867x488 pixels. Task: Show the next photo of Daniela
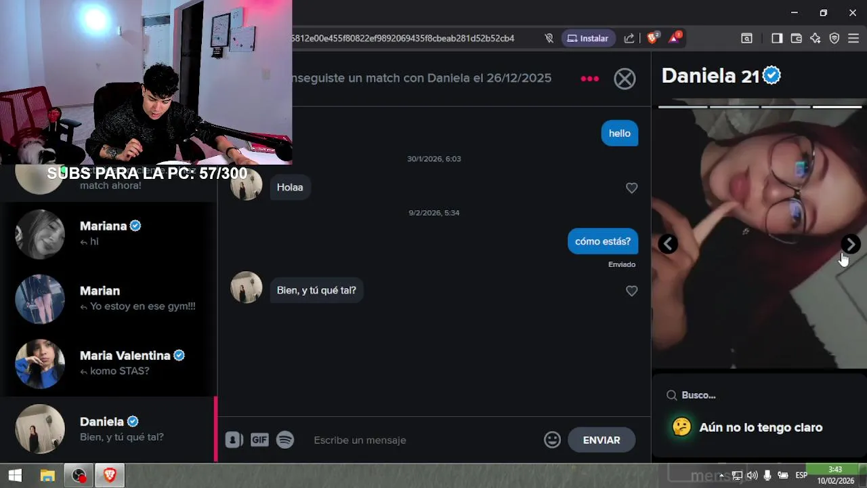[x=851, y=244]
